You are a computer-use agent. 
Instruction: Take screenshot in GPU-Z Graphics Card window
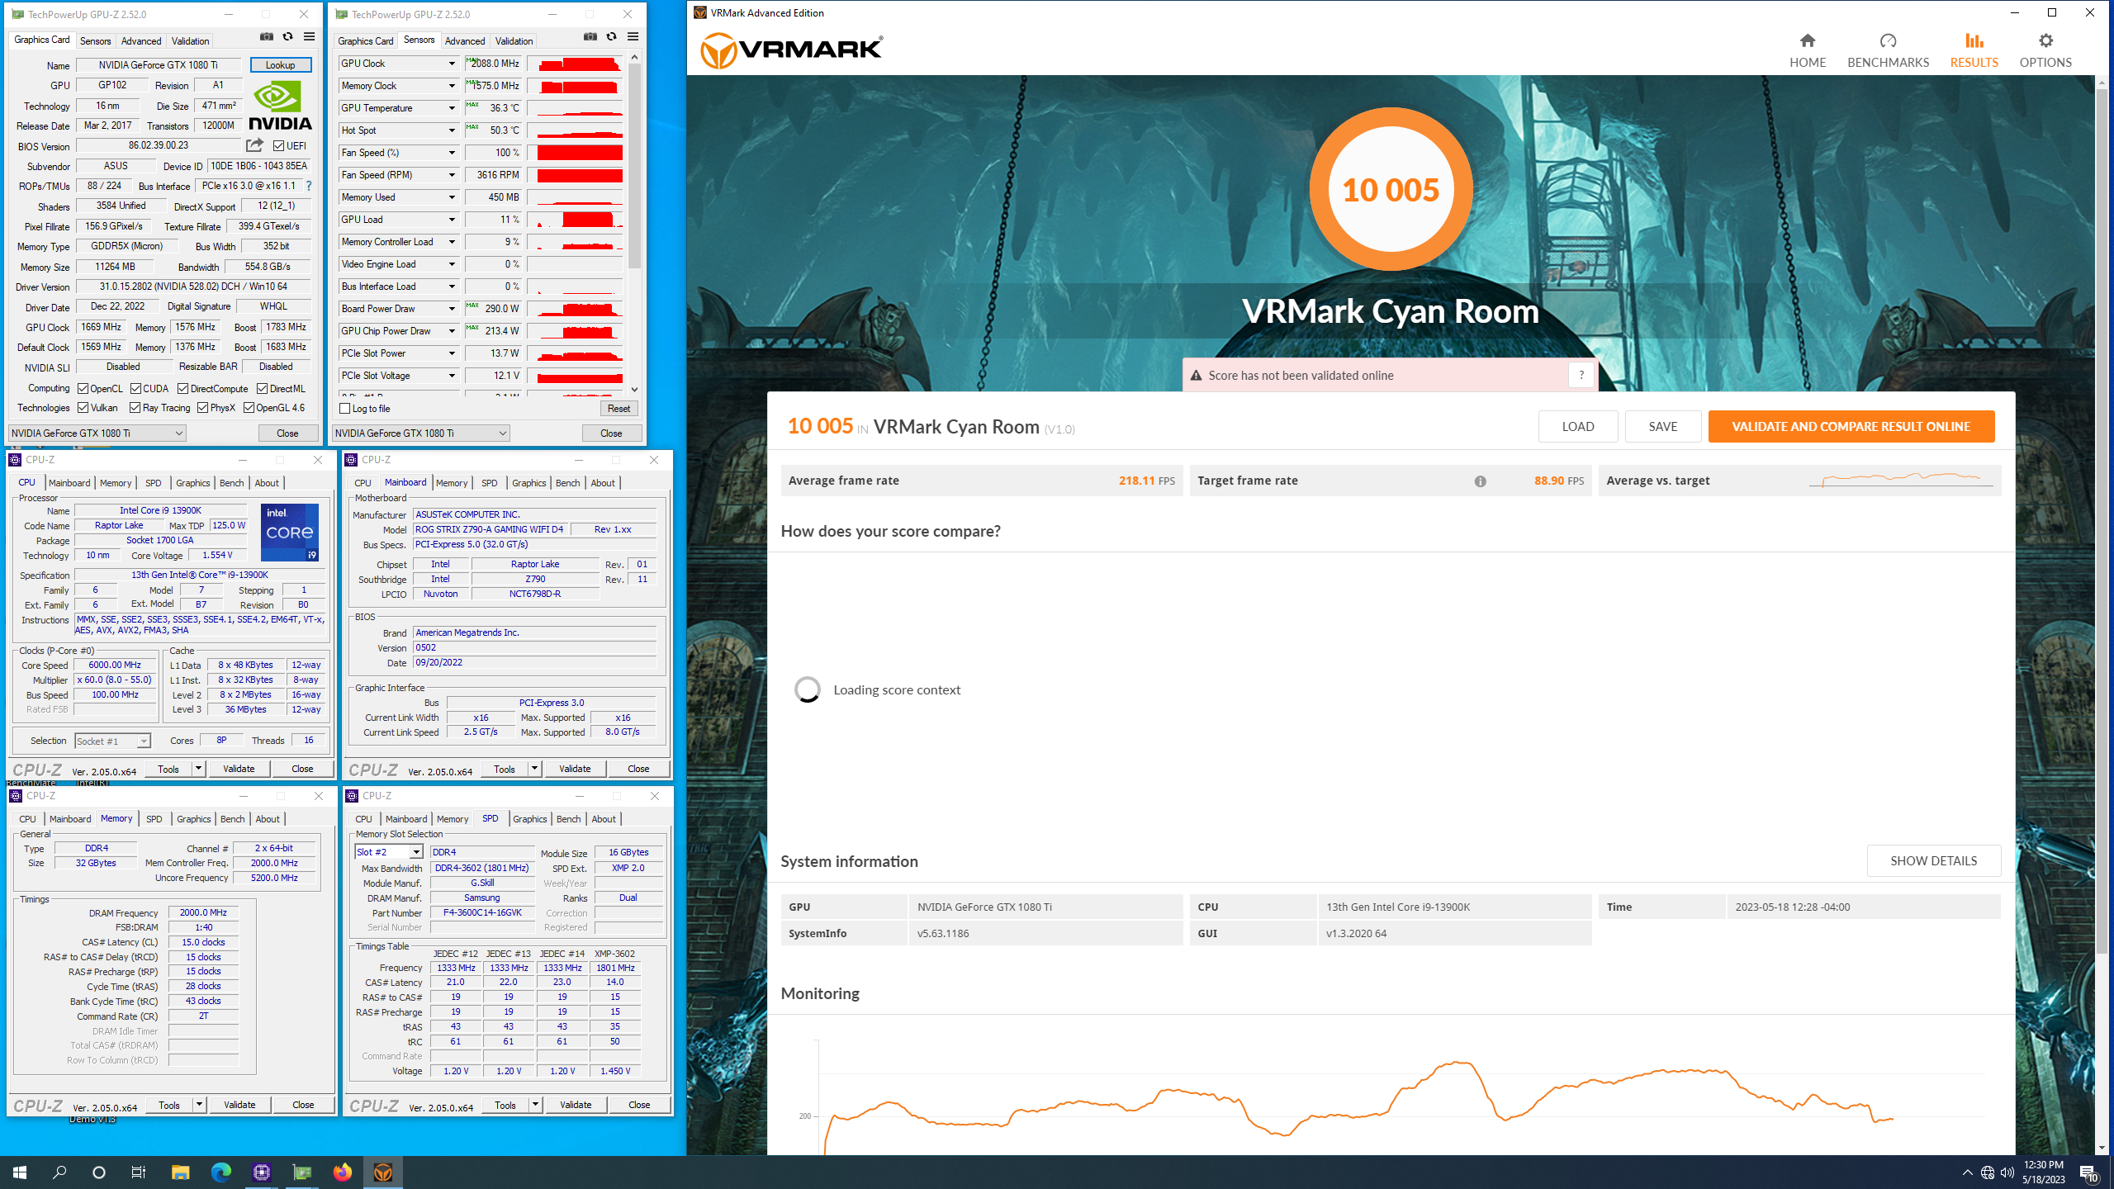[266, 37]
